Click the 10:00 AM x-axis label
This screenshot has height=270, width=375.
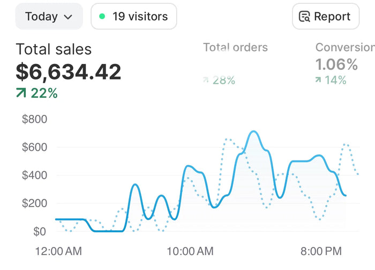(x=190, y=251)
